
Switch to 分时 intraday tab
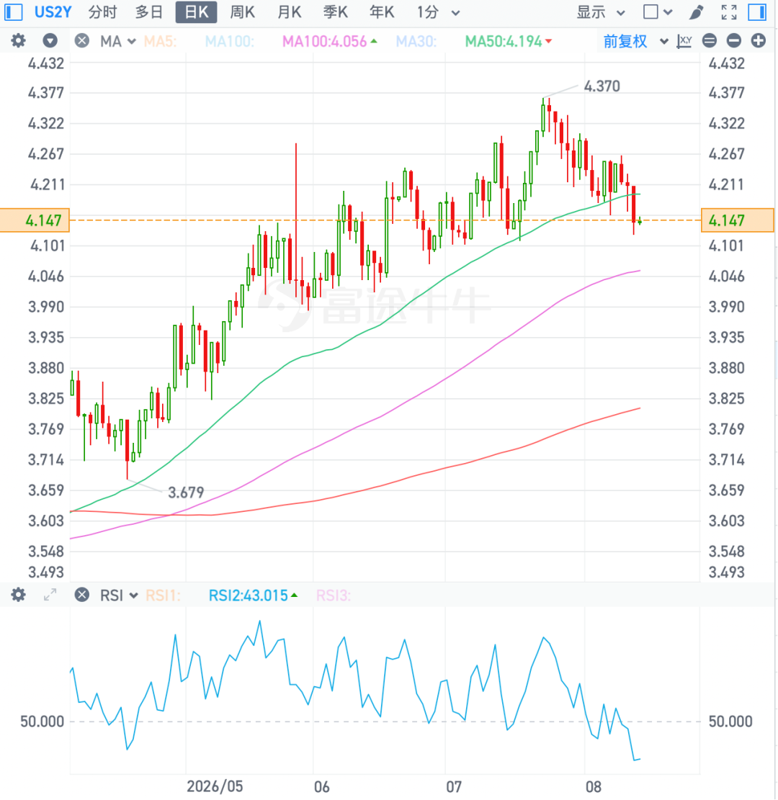[x=102, y=12]
